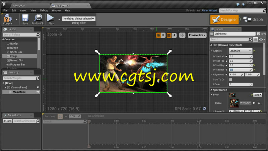Select Check Box widget in palette
This screenshot has height=151, width=268.
point(16,52)
